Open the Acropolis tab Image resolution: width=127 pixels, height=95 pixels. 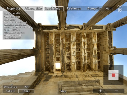click(94, 9)
